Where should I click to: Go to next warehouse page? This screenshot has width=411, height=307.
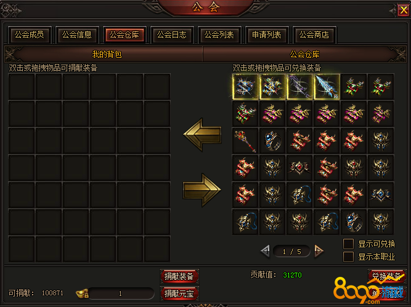click(319, 251)
